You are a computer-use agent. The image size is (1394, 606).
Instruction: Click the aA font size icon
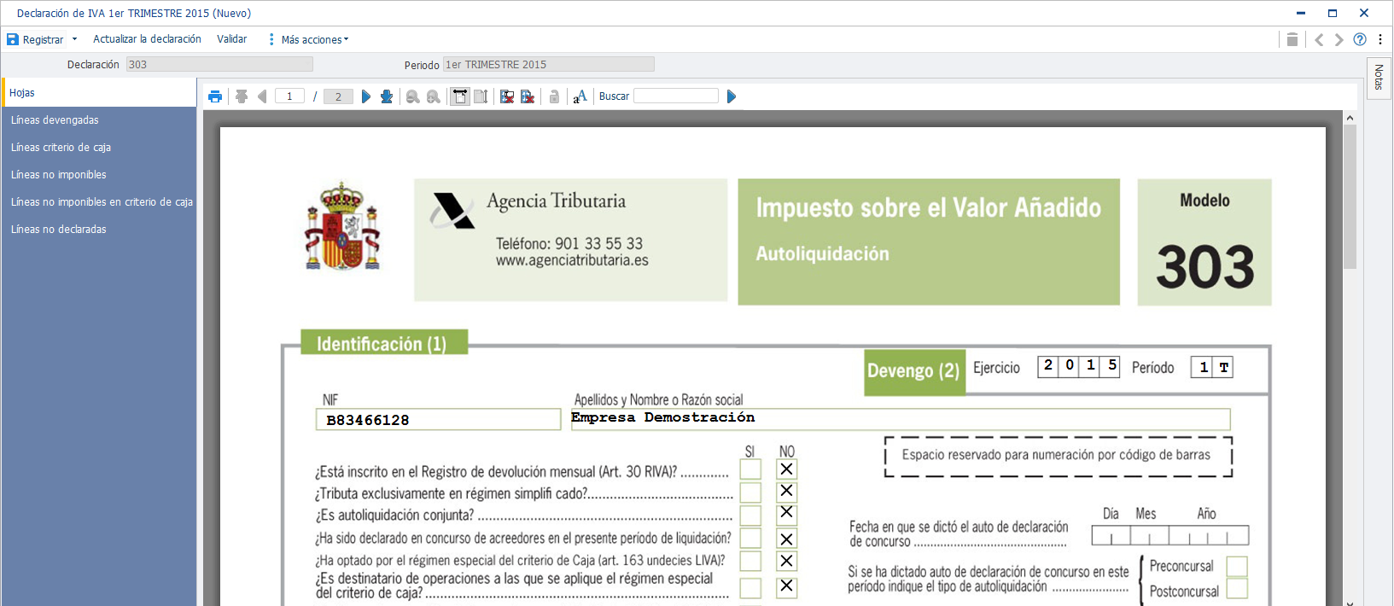point(580,96)
